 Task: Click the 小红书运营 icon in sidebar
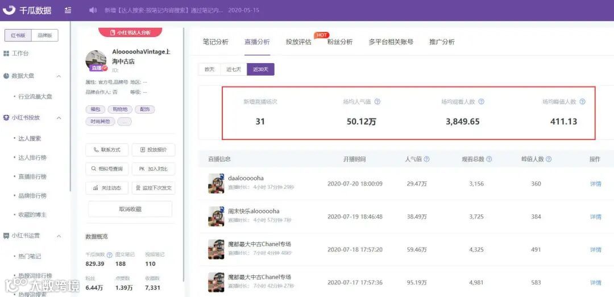pyautogui.click(x=6, y=236)
